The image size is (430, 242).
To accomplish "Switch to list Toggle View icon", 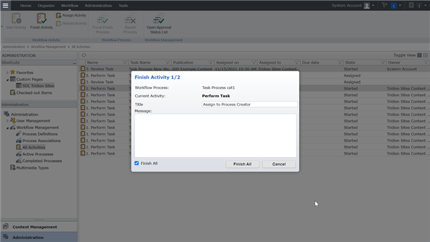I will pyautogui.click(x=419, y=55).
